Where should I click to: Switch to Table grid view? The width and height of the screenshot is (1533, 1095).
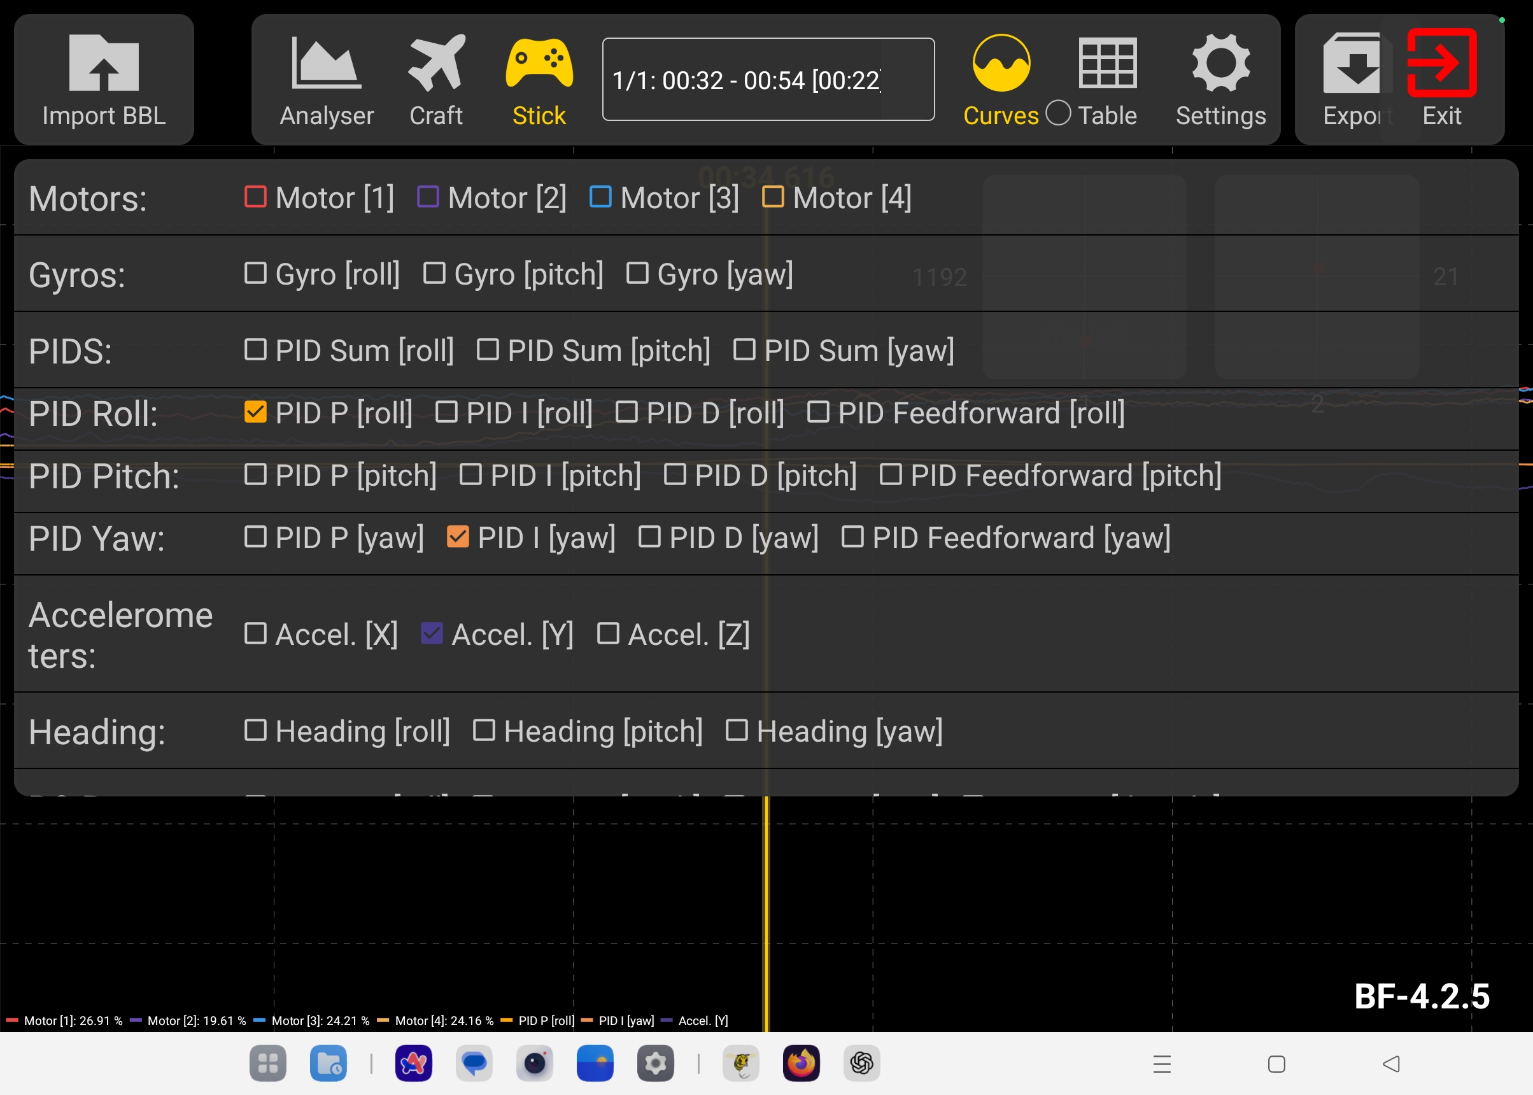click(1107, 62)
